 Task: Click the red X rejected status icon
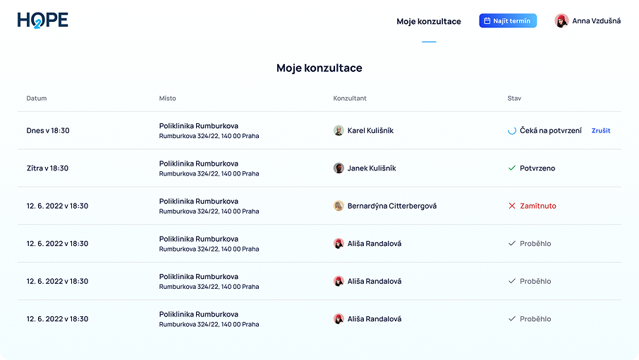[x=512, y=206]
